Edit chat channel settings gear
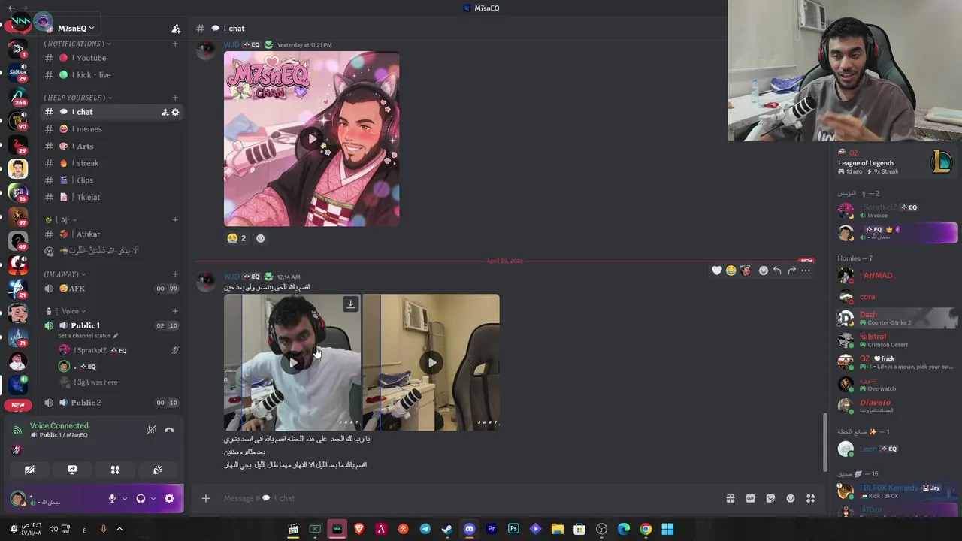This screenshot has width=962, height=541. coord(175,112)
